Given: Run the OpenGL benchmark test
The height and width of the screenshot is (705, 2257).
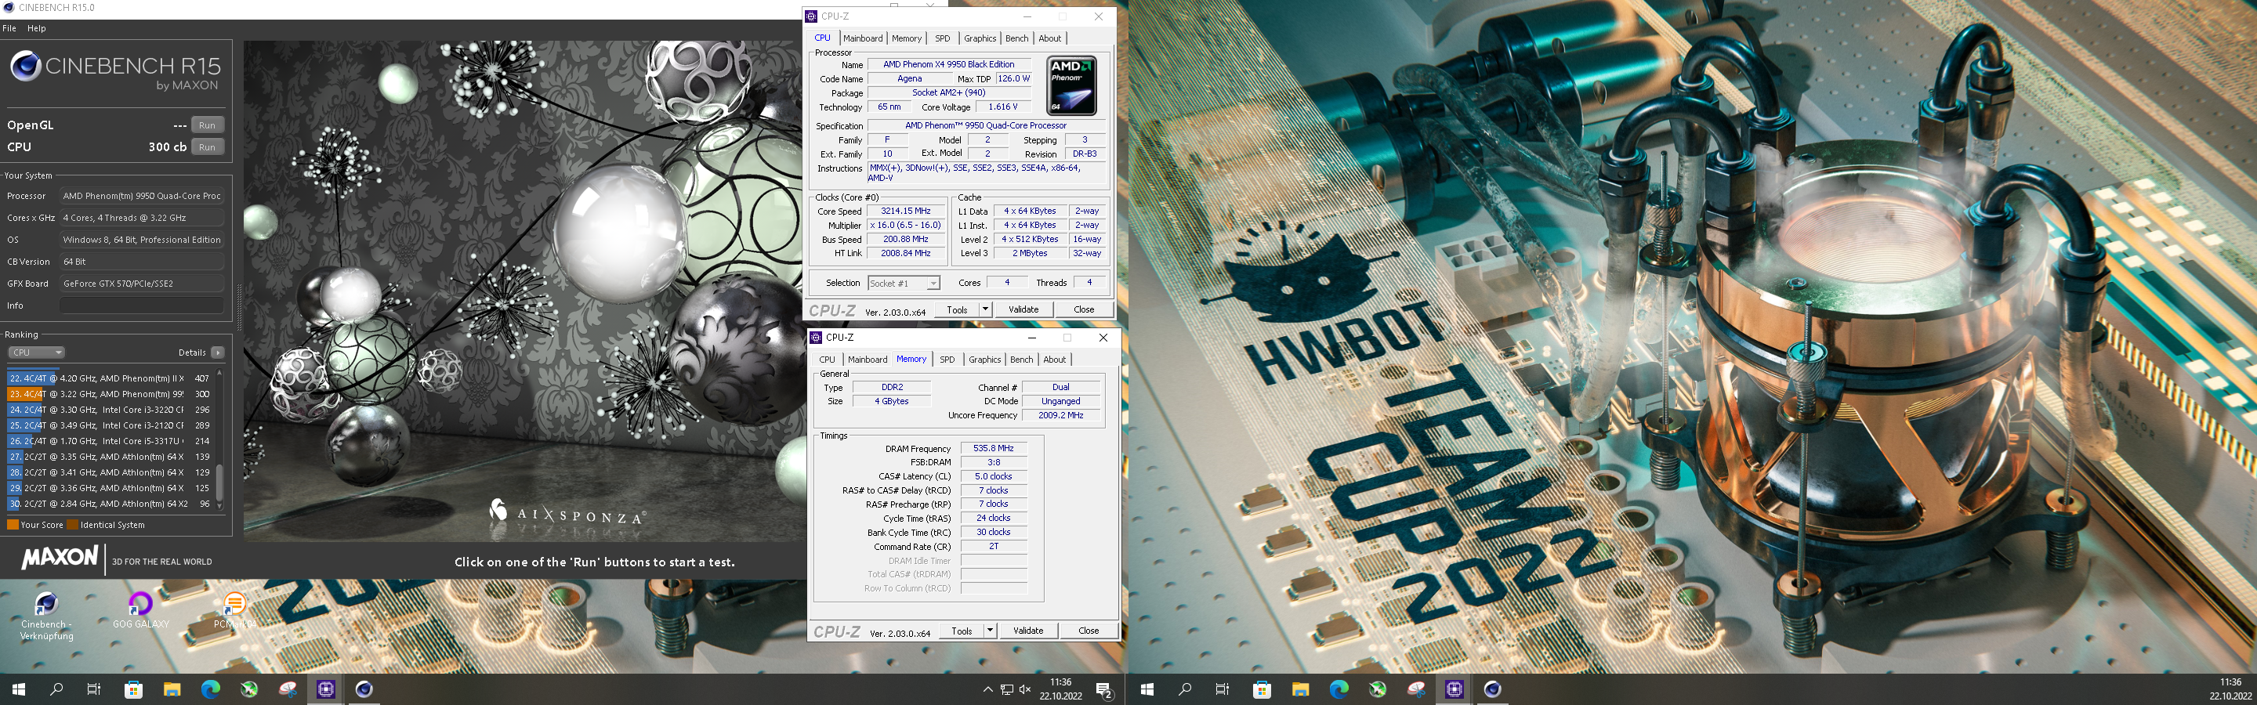Looking at the screenshot, I should pyautogui.click(x=207, y=125).
